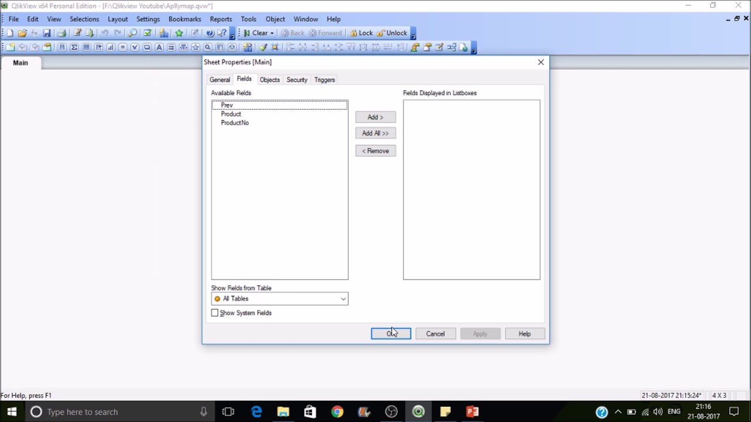
Task: Add bookmark with the green star icon
Action: 179,33
